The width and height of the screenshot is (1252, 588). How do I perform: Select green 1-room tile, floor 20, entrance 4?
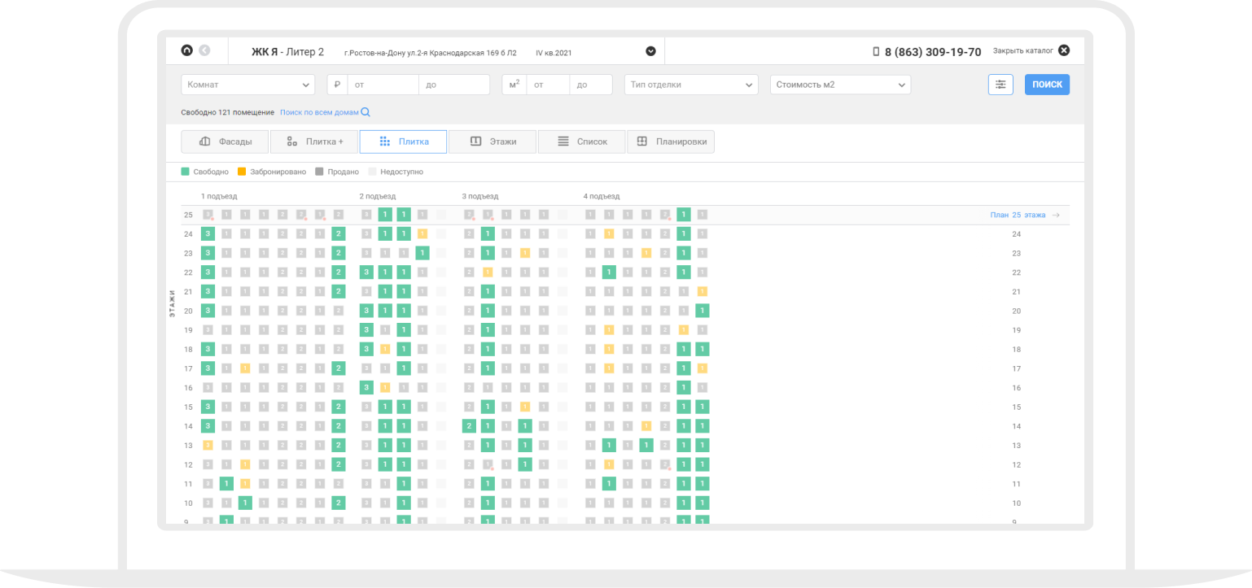point(703,311)
